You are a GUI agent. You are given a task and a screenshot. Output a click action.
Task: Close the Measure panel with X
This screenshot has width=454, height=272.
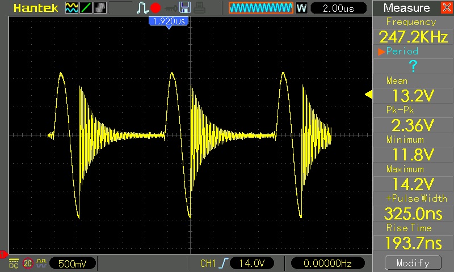(x=445, y=8)
